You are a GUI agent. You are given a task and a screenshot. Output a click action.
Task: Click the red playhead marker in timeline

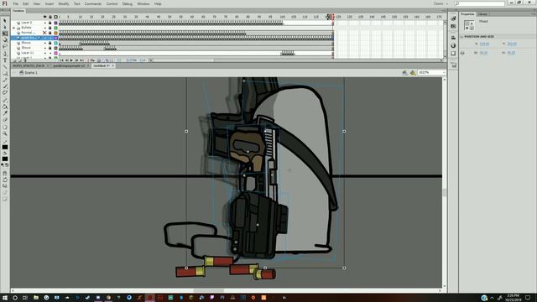click(332, 17)
